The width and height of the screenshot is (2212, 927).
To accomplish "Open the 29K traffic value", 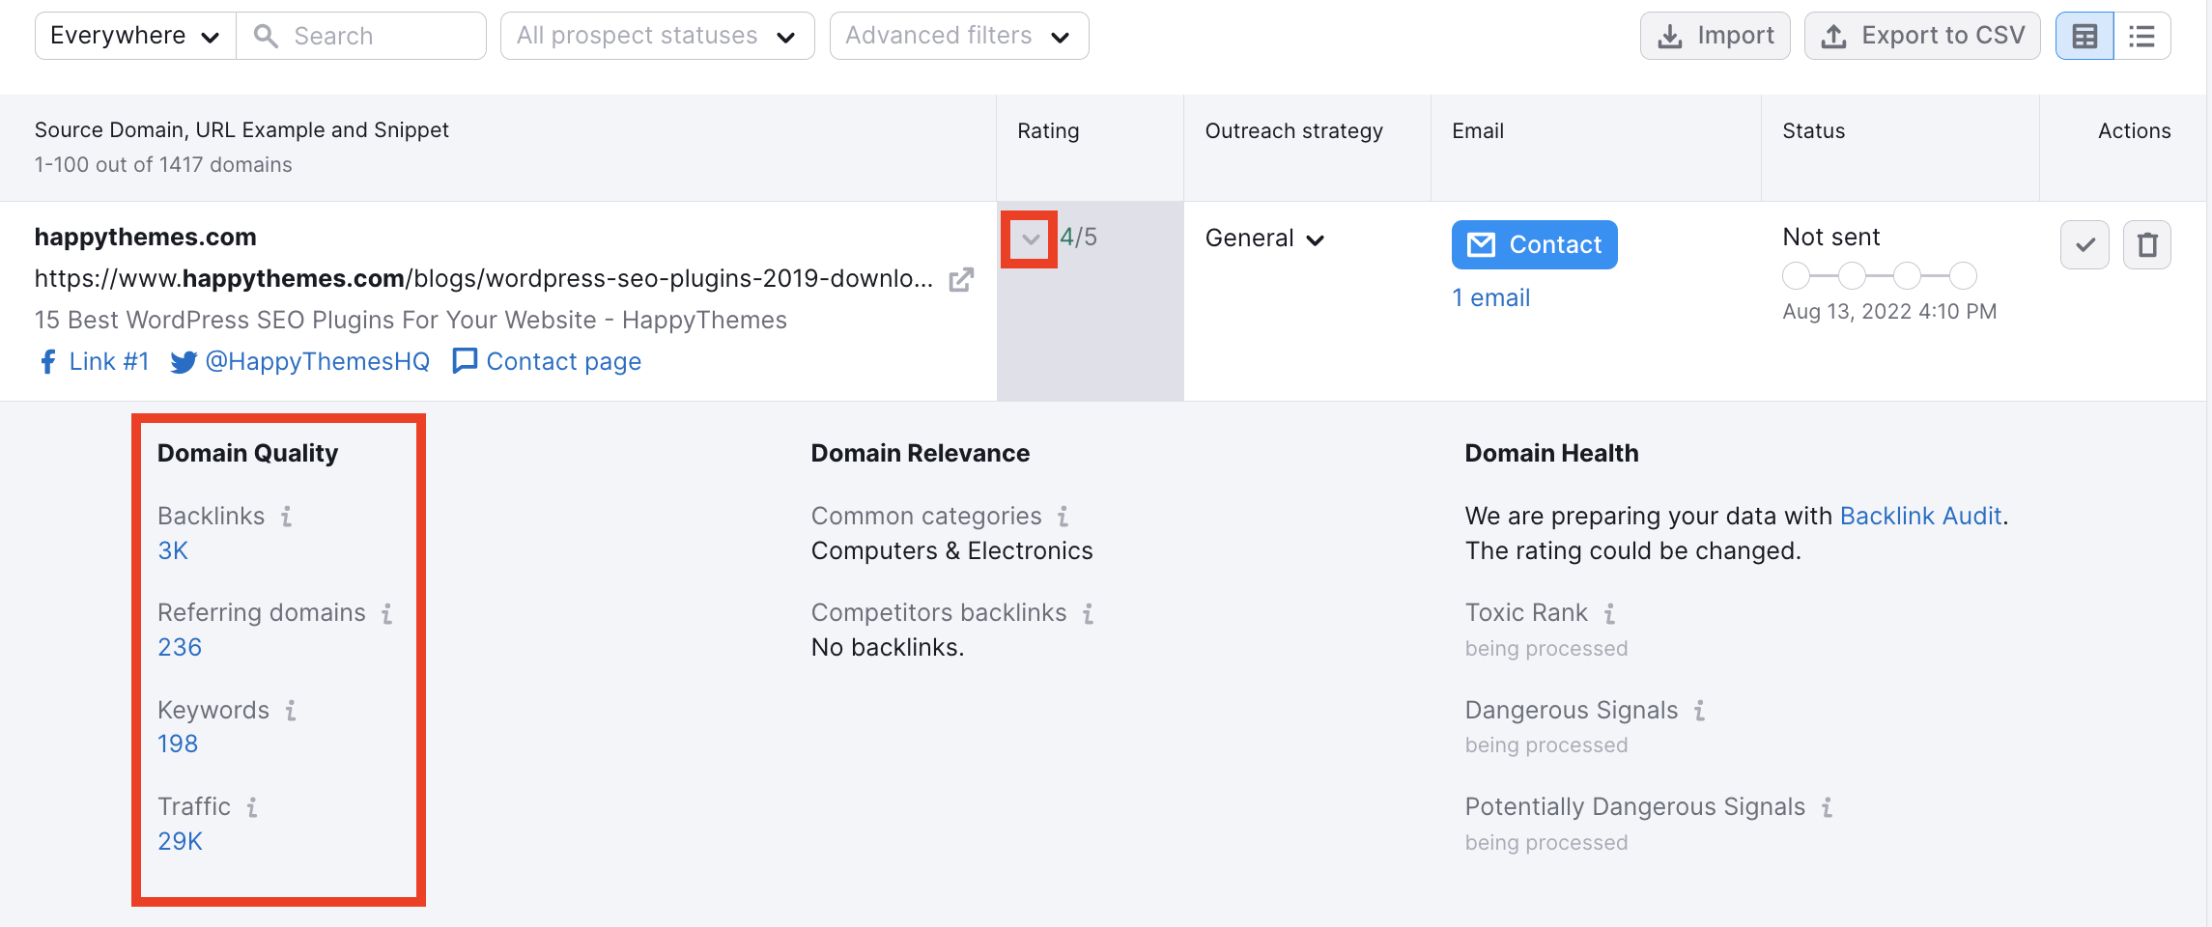I will coord(180,841).
